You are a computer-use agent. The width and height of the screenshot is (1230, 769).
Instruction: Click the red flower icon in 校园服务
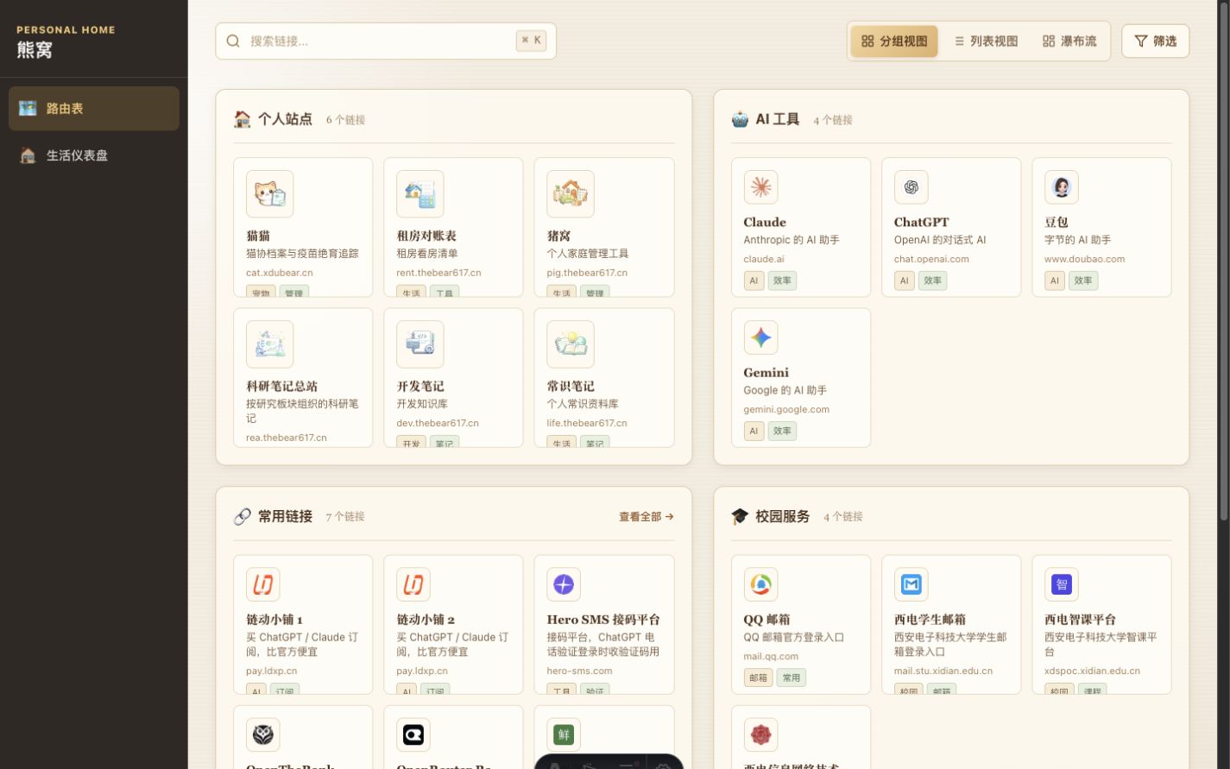[x=760, y=734]
